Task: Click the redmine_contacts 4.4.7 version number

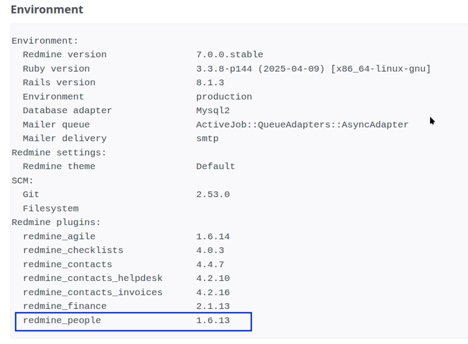Action: 210,265
